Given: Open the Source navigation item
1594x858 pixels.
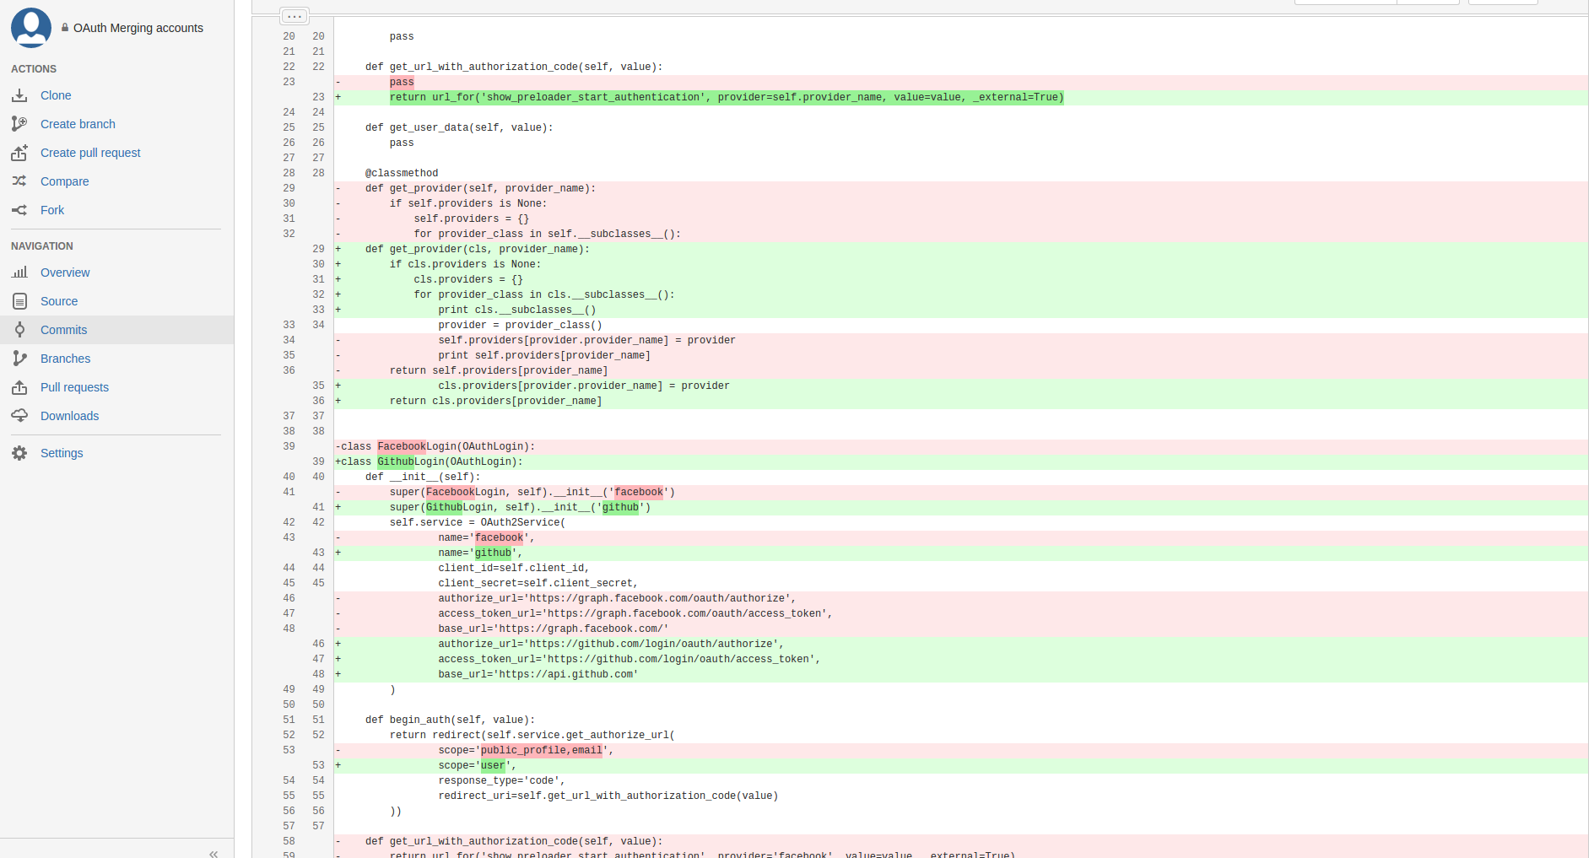Looking at the screenshot, I should (59, 301).
